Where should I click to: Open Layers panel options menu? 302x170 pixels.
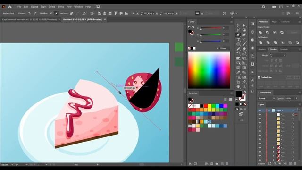pyautogui.click(x=300, y=104)
